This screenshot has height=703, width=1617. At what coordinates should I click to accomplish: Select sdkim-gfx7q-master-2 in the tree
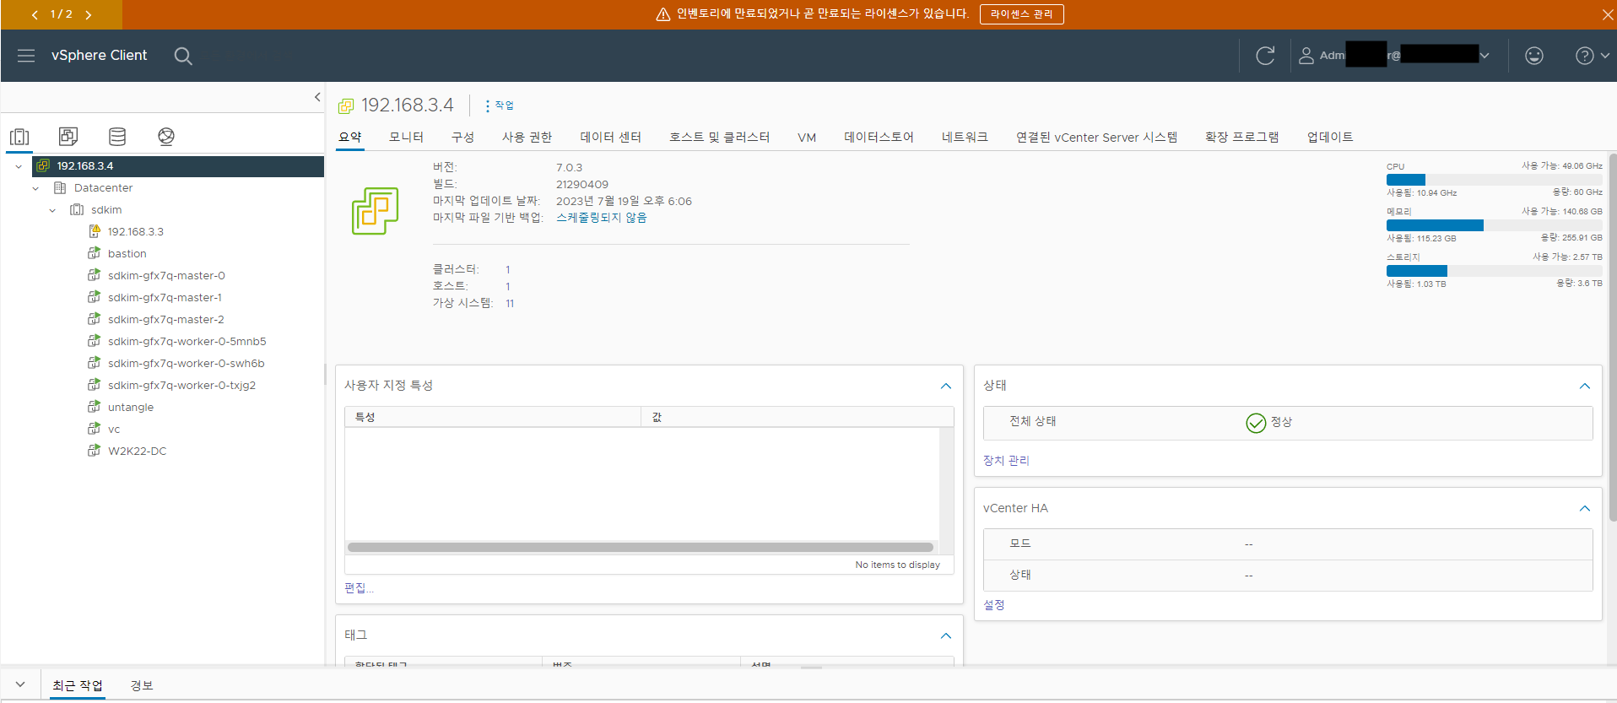click(165, 319)
